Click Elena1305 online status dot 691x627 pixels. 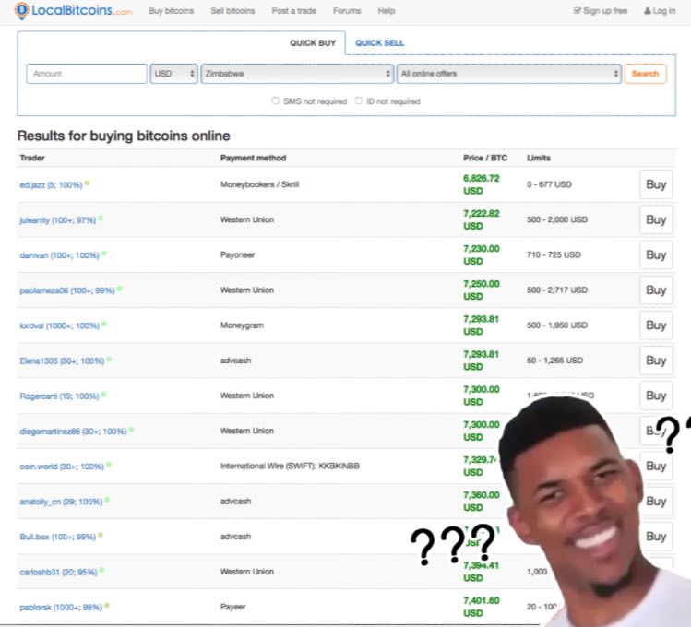(109, 360)
